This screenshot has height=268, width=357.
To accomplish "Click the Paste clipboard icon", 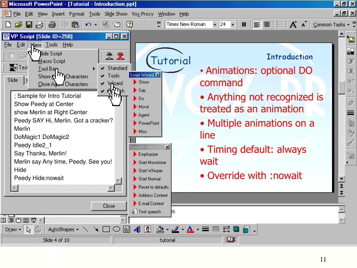I will 75,24.
